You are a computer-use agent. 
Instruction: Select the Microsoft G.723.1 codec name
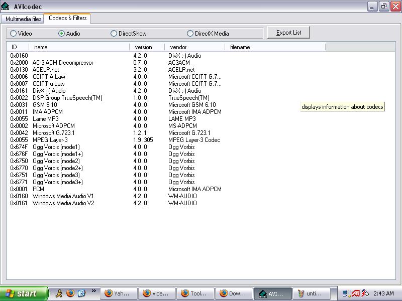[54, 133]
